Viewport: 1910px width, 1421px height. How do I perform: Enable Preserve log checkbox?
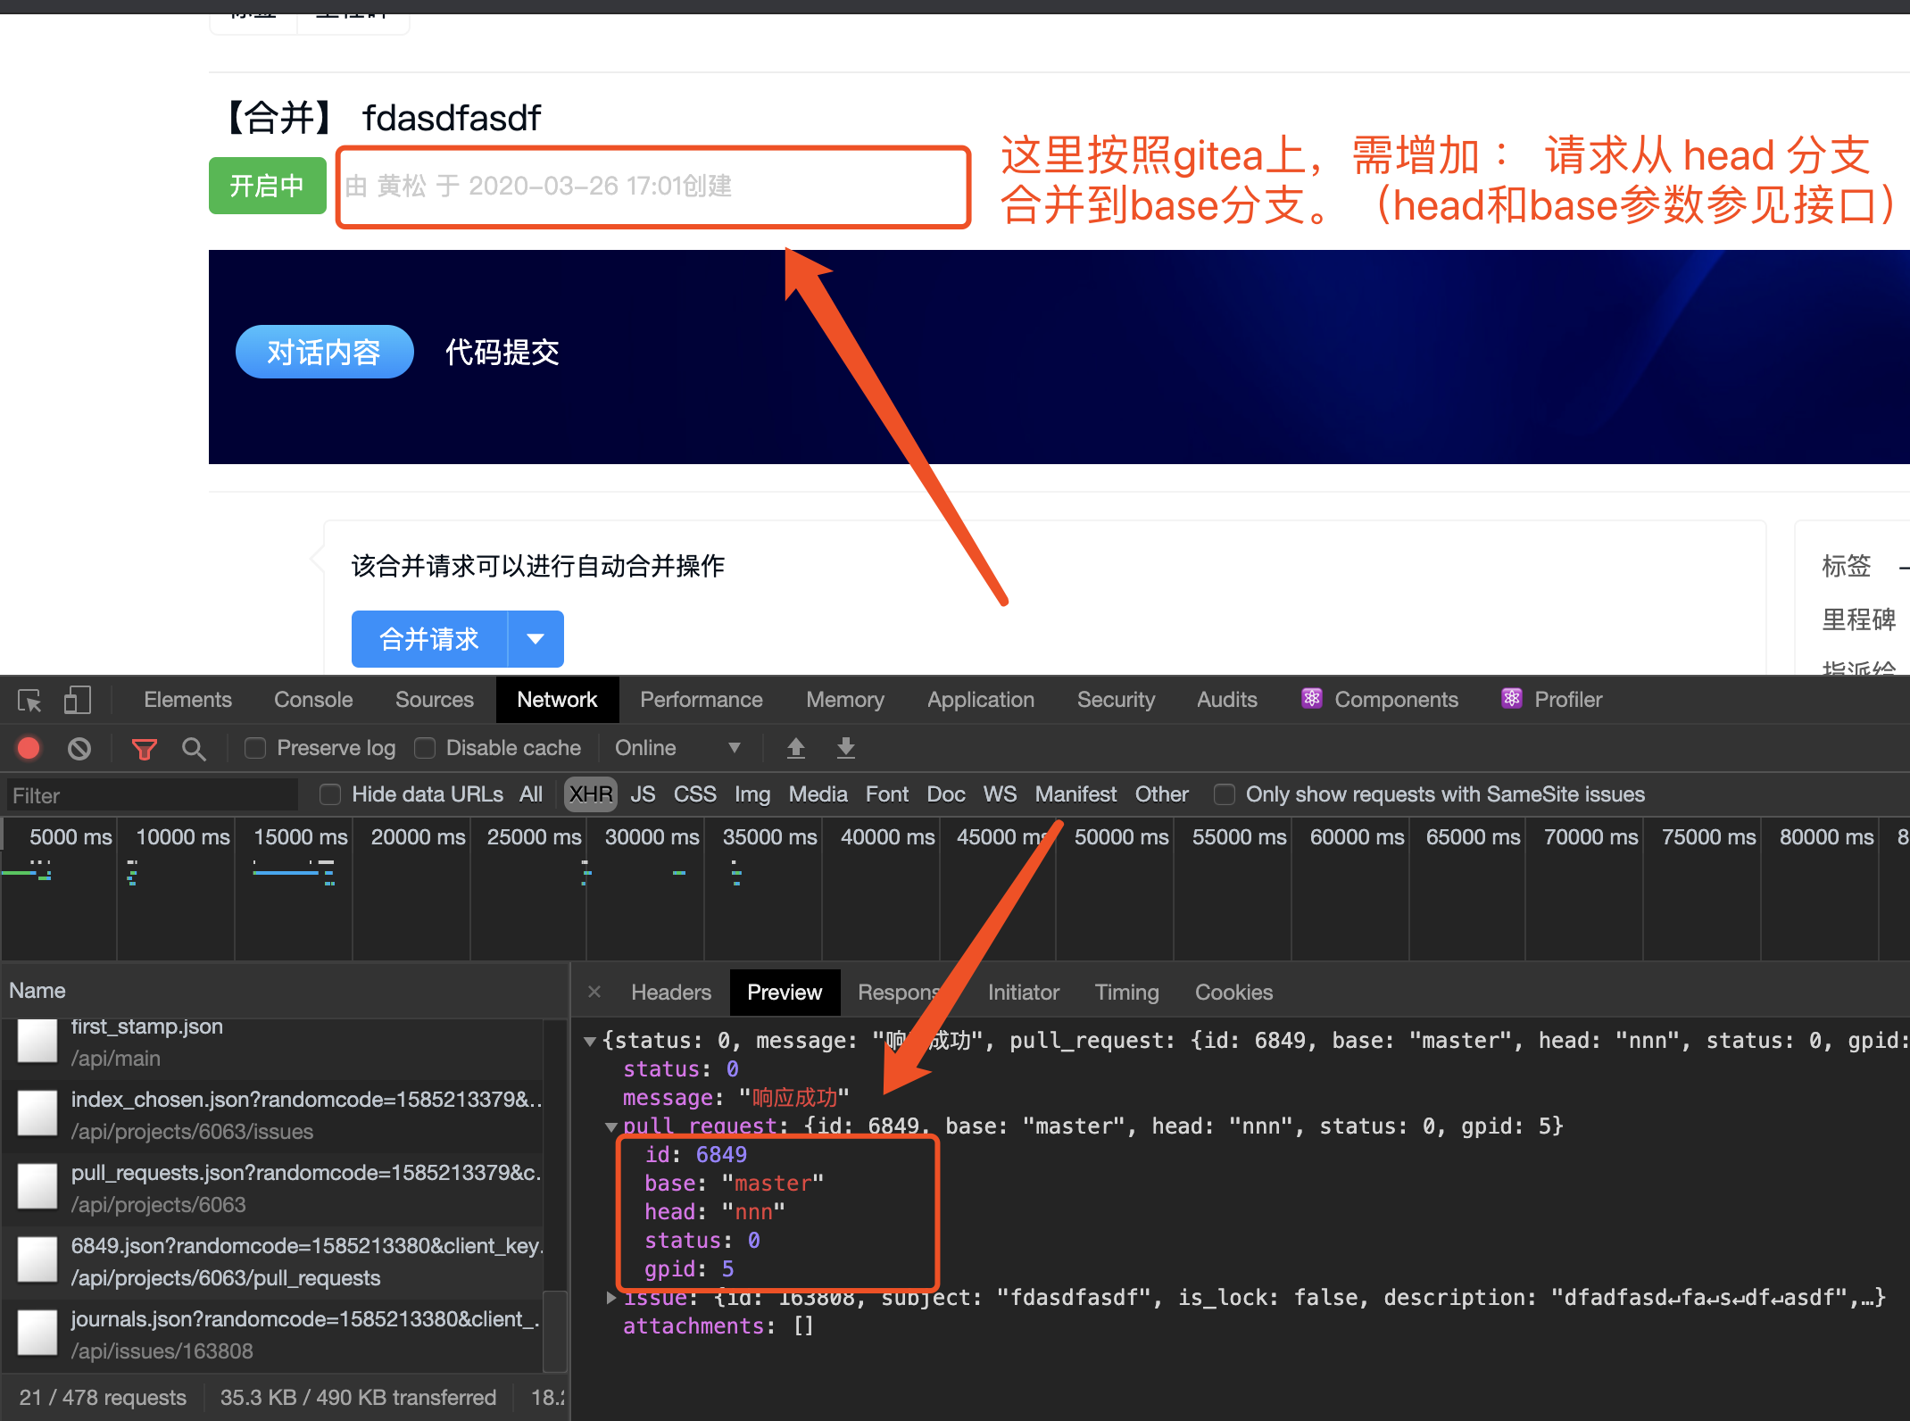pos(255,748)
